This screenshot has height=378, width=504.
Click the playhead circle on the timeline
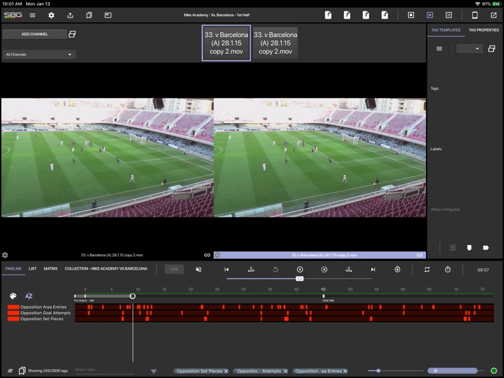coord(132,296)
